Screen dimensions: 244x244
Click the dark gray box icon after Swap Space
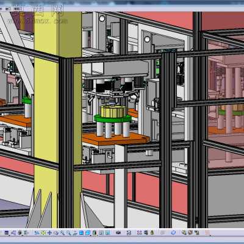pyautogui.click(x=118, y=232)
